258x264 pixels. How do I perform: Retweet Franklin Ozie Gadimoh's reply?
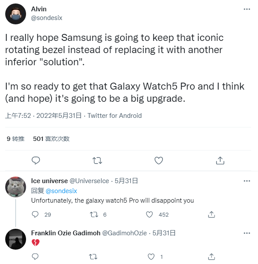[x=93, y=257]
